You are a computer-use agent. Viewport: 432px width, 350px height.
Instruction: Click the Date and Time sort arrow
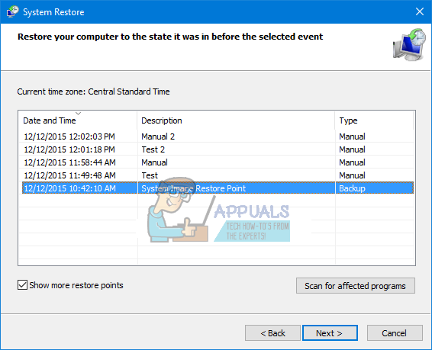click(x=79, y=114)
